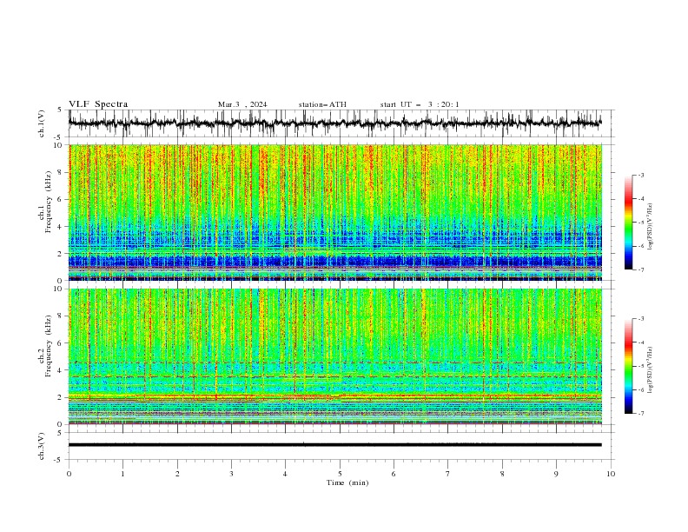The width and height of the screenshot is (688, 532).
Task: Click inside the ch.1 spectrogram panel
Action: 334,212
